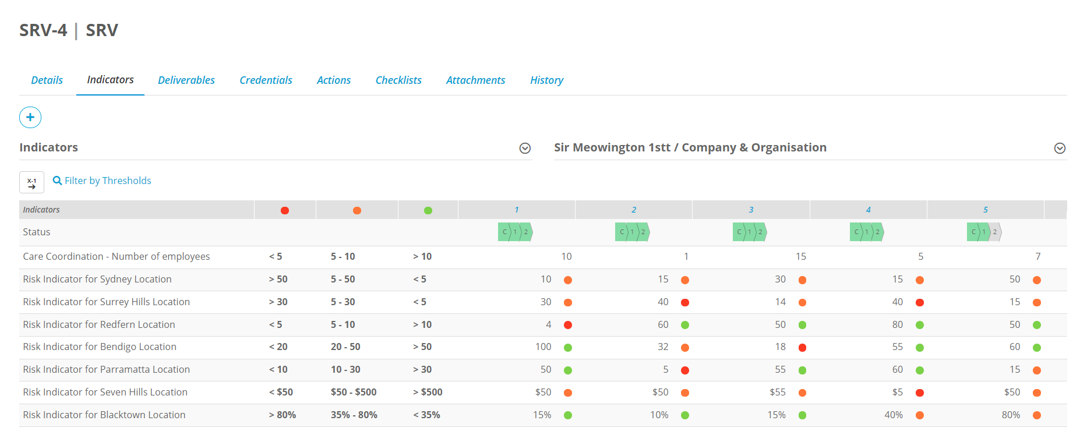This screenshot has width=1073, height=431.
Task: Click the red threshold dot column header
Action: tap(285, 210)
